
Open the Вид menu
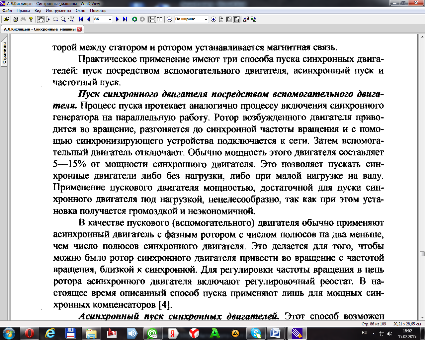pos(38,11)
